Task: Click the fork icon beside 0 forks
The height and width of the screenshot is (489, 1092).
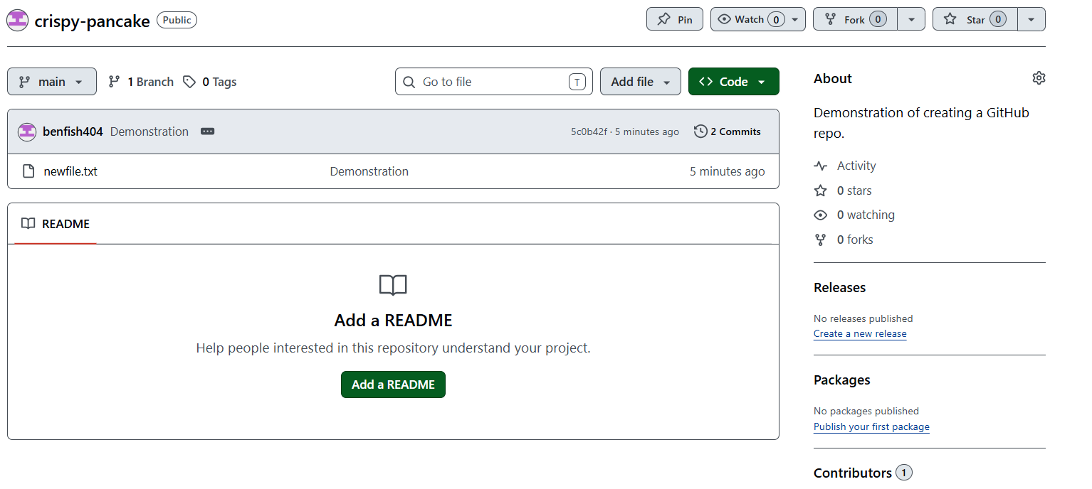Action: (x=821, y=240)
